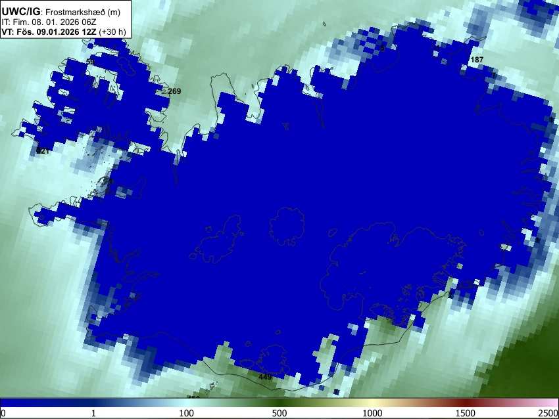The width and height of the screenshot is (559, 419).
Task: Click the '500' label on the color scale
Action: pyautogui.click(x=279, y=413)
